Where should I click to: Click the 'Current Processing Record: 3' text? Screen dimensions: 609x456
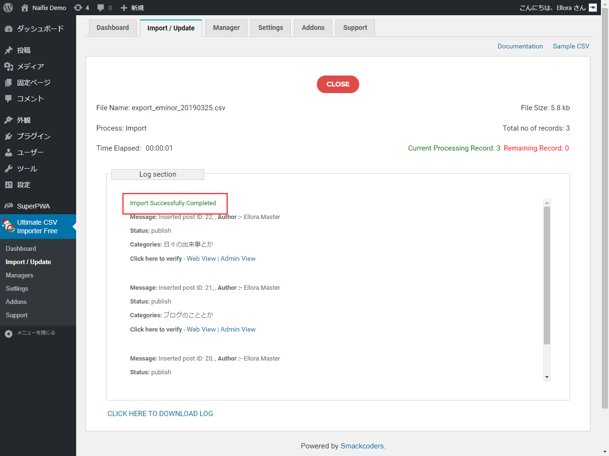click(x=454, y=148)
